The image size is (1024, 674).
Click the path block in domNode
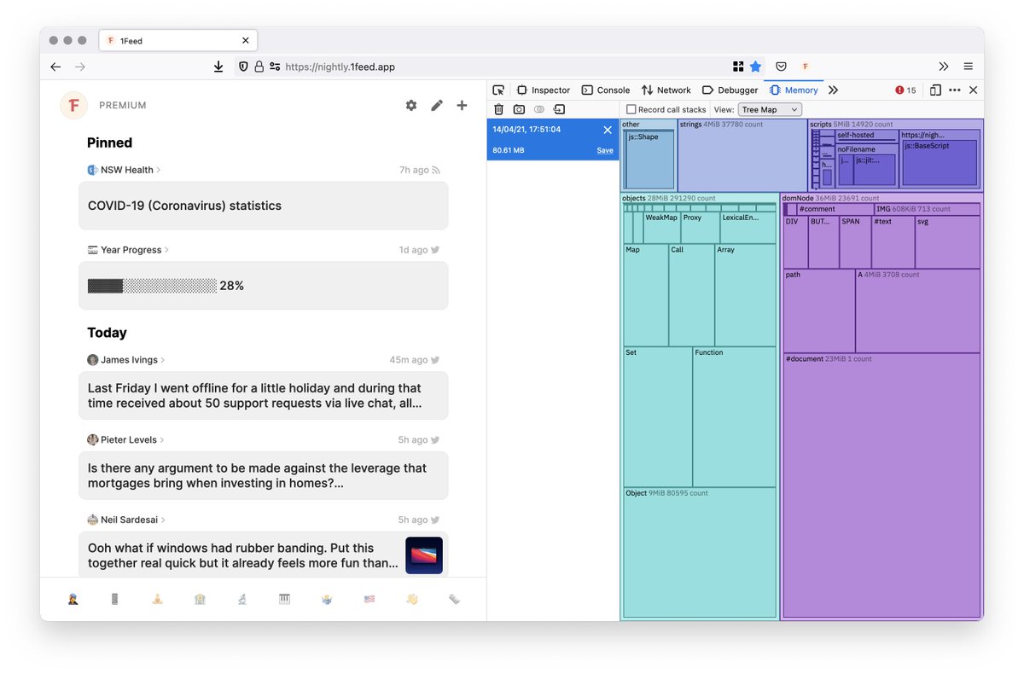tap(819, 311)
